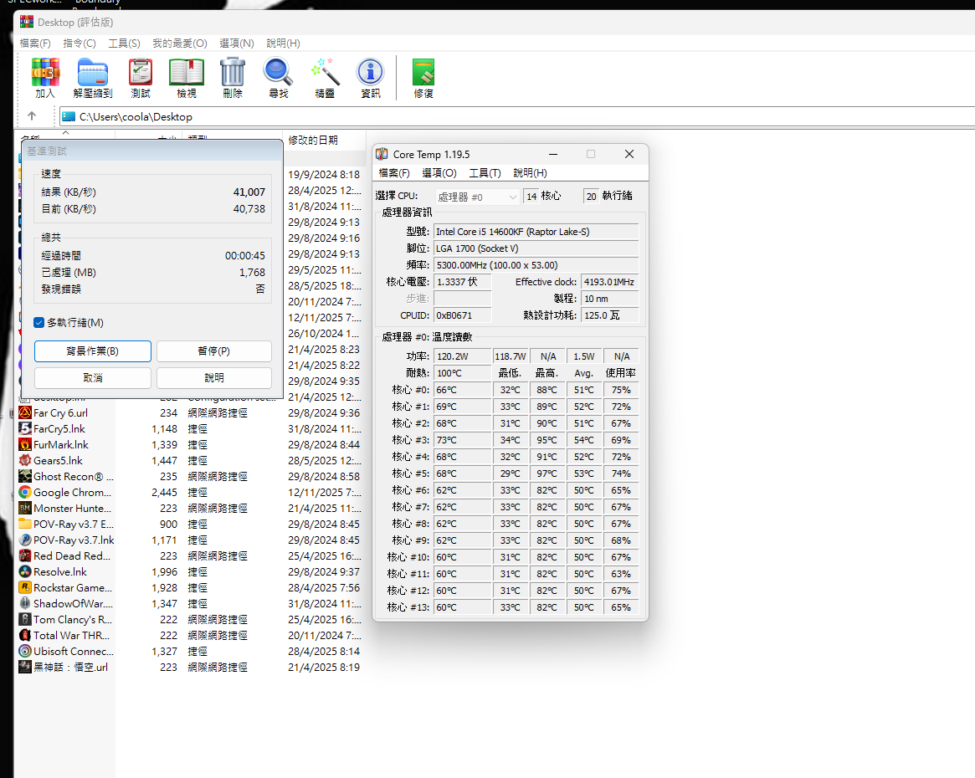Sort by Modified date (修改的日期) column header

tap(313, 140)
